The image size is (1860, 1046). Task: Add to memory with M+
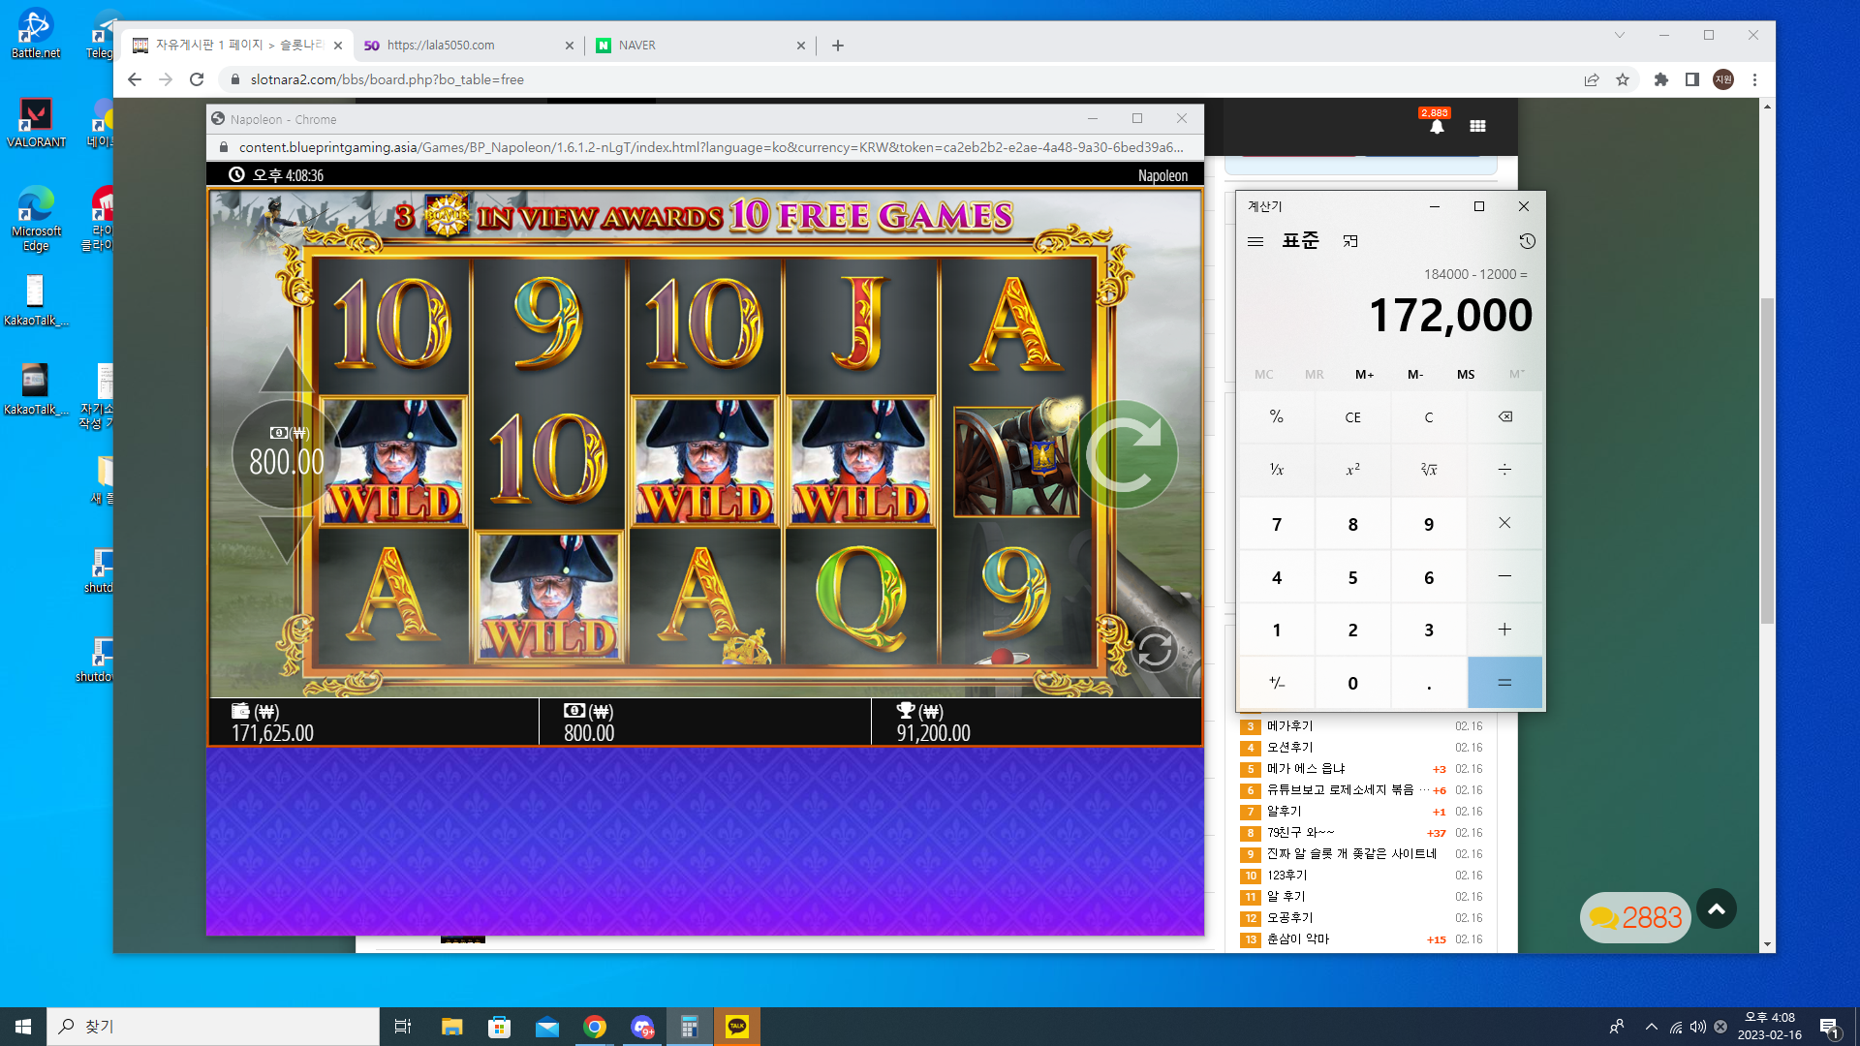pos(1364,375)
